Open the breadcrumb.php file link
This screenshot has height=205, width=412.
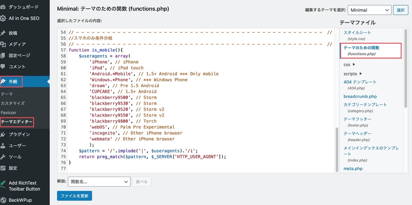[360, 97]
